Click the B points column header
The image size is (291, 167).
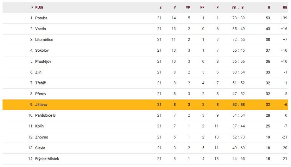click(269, 7)
